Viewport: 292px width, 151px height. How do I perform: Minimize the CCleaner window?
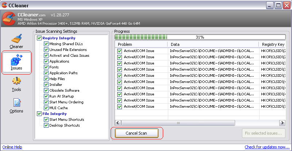[x=269, y=5]
